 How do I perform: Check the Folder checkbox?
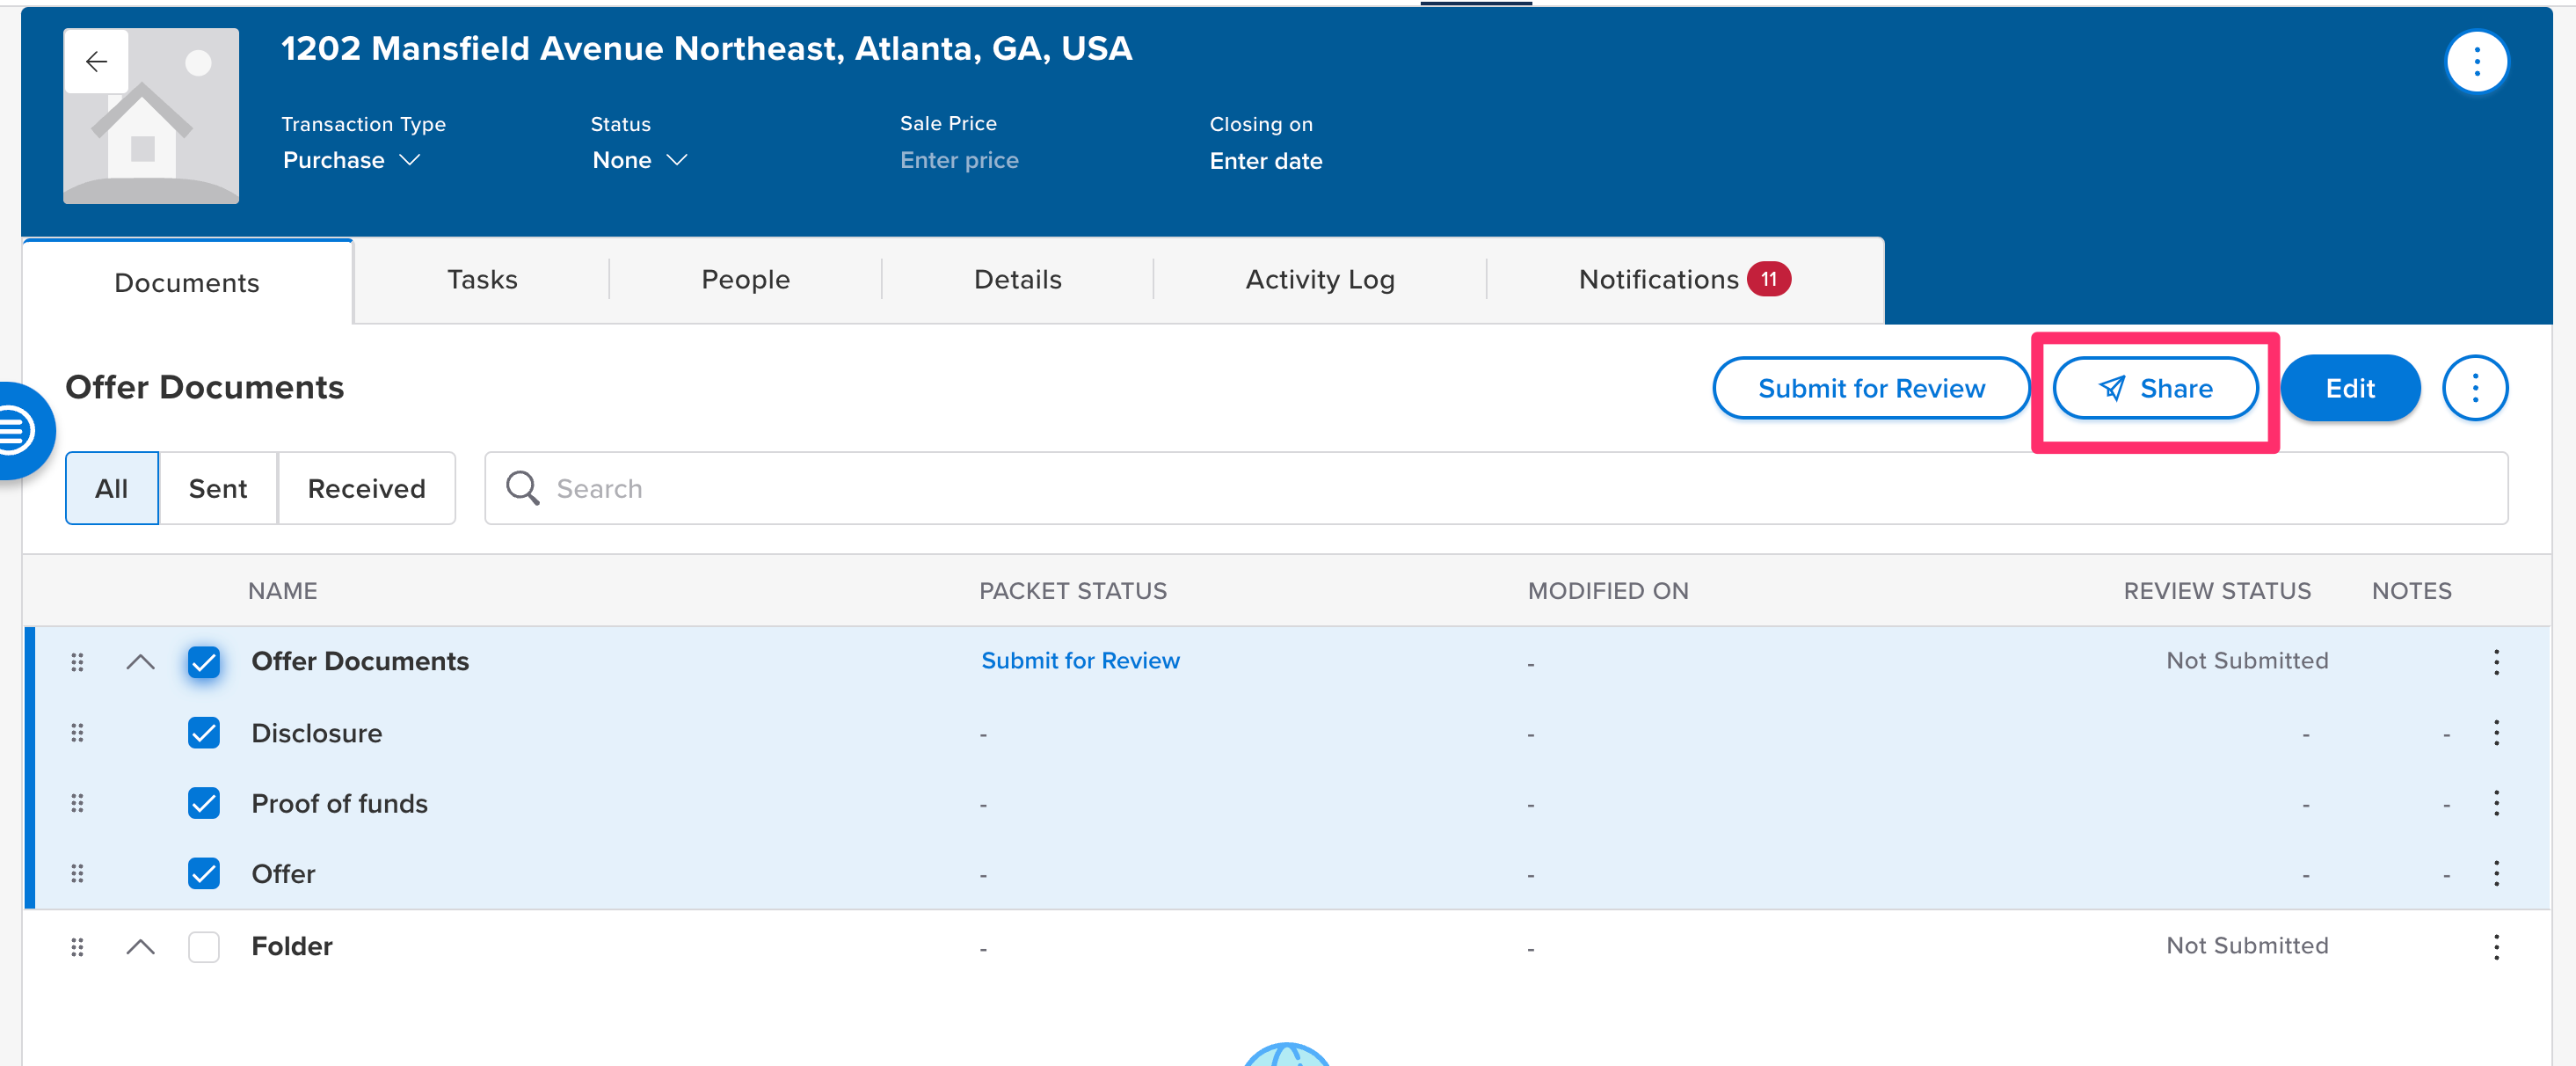[204, 946]
